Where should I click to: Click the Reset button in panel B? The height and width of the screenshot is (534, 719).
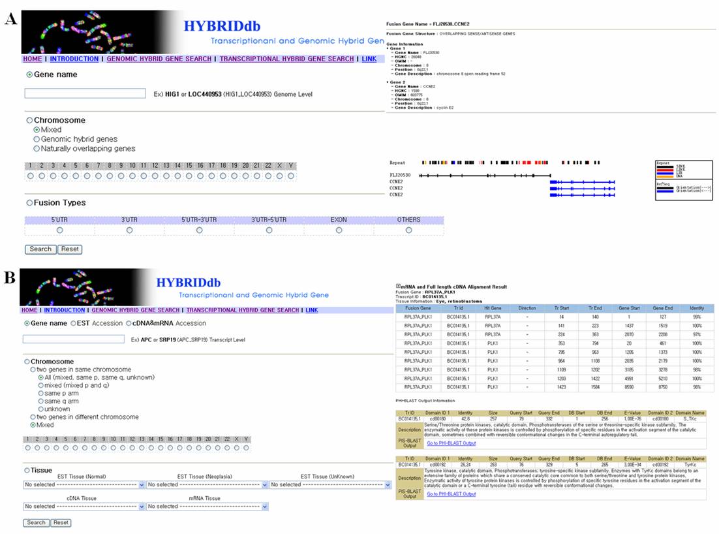click(x=61, y=522)
